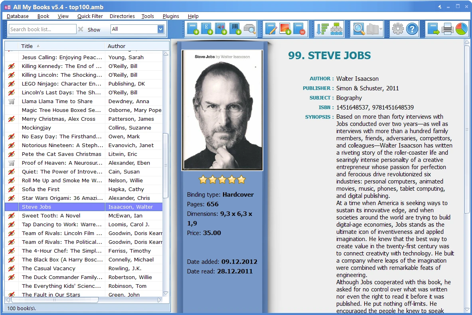The image size is (472, 315).
Task: Open the Settings gear icon
Action: tap(398, 29)
